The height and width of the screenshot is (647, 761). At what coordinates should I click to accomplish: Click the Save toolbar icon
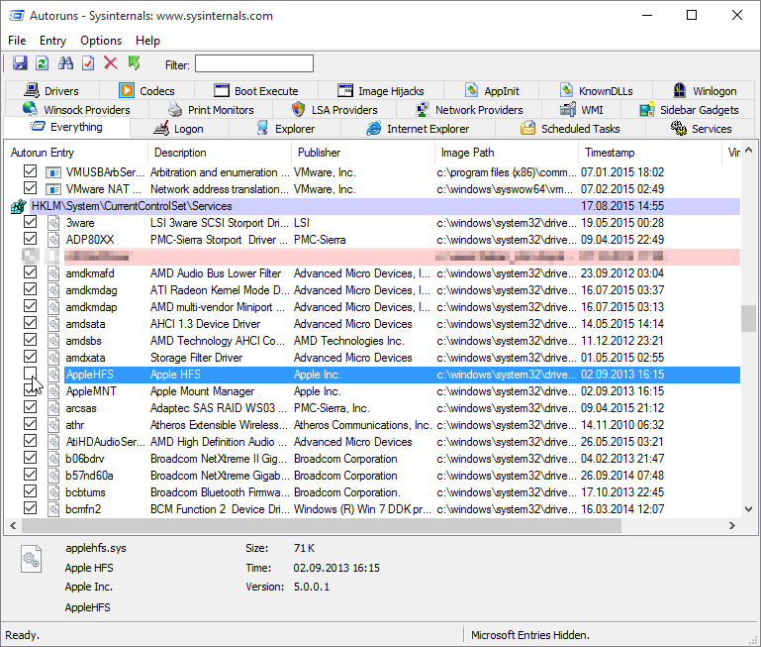pos(20,63)
